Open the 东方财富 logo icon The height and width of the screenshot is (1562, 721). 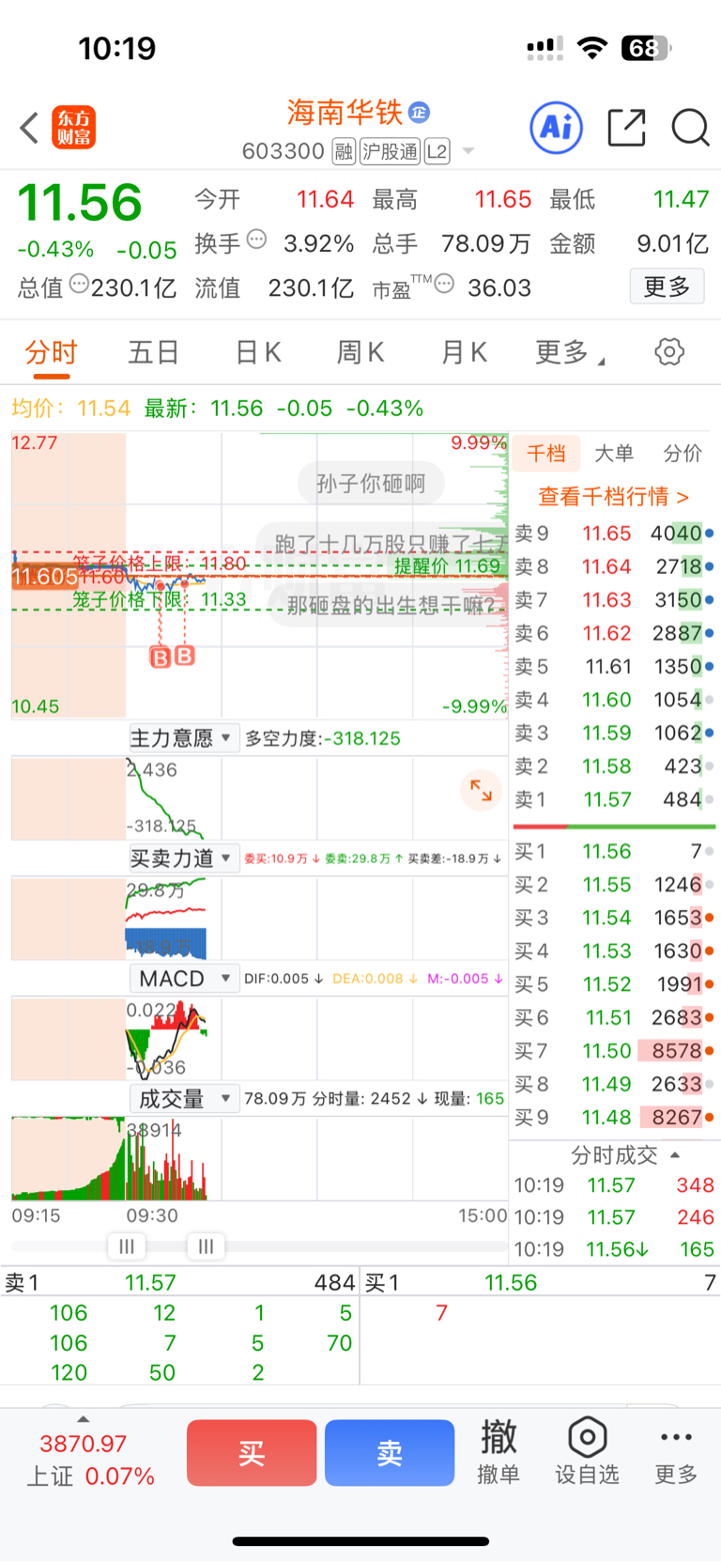coord(73,128)
